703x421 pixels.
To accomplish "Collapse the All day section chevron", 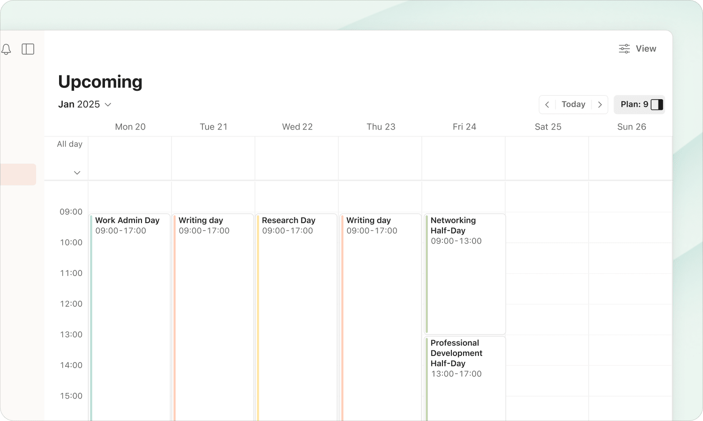I will (77, 173).
